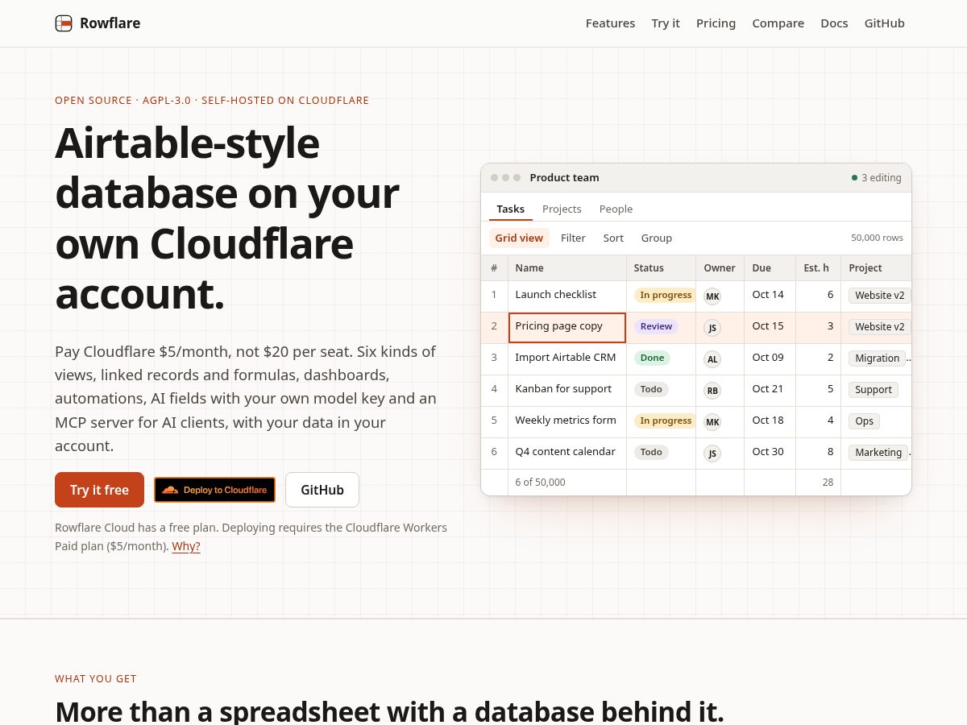Click the Rowflare logo icon
Screen dimensions: 967x725
[x=64, y=23]
